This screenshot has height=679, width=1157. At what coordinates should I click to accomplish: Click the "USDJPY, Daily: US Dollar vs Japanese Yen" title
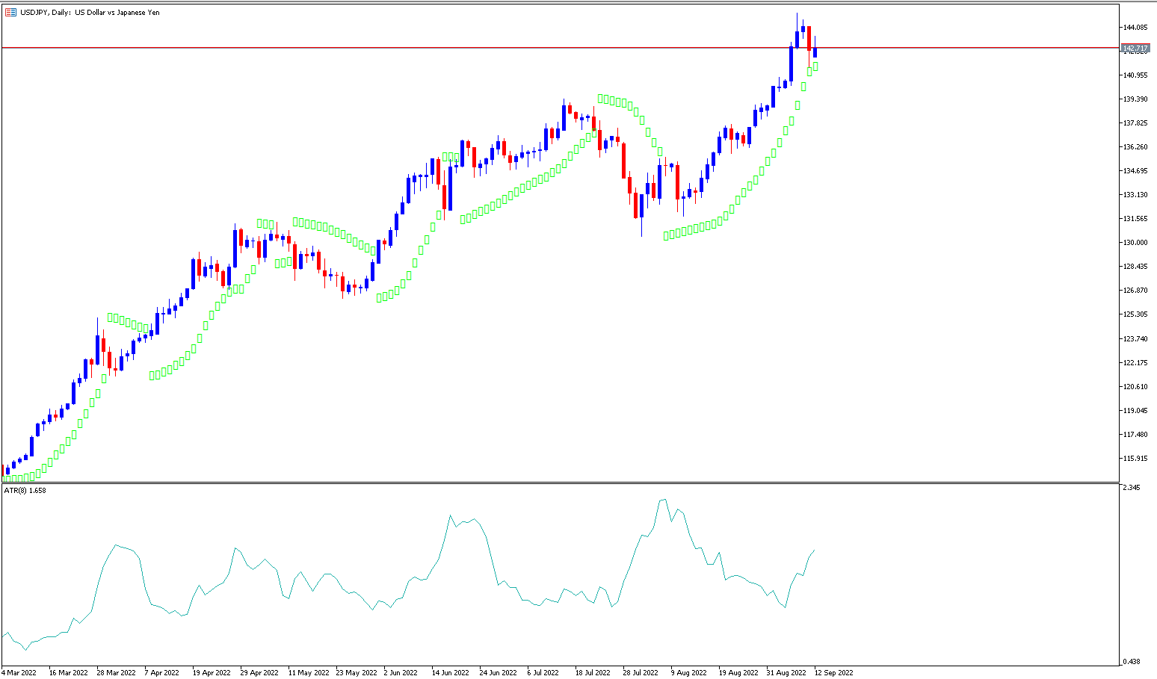90,12
